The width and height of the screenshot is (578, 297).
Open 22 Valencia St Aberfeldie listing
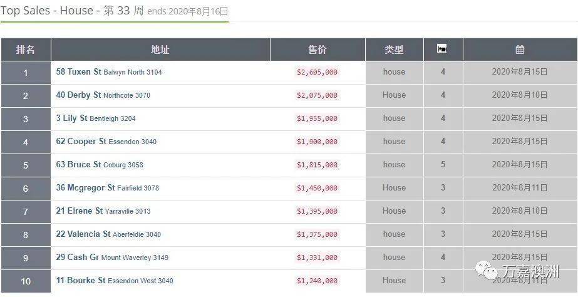tap(108, 234)
